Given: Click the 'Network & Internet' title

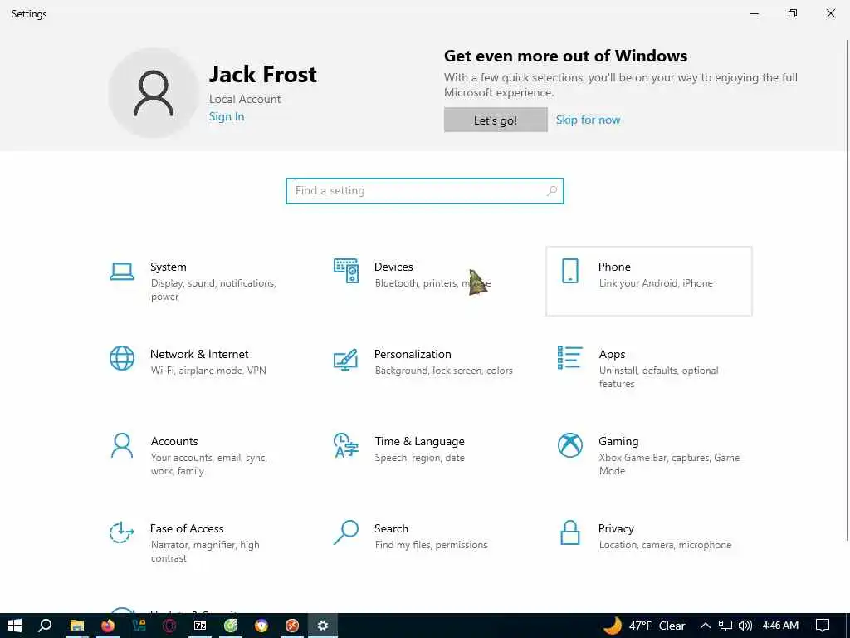Looking at the screenshot, I should [x=199, y=354].
